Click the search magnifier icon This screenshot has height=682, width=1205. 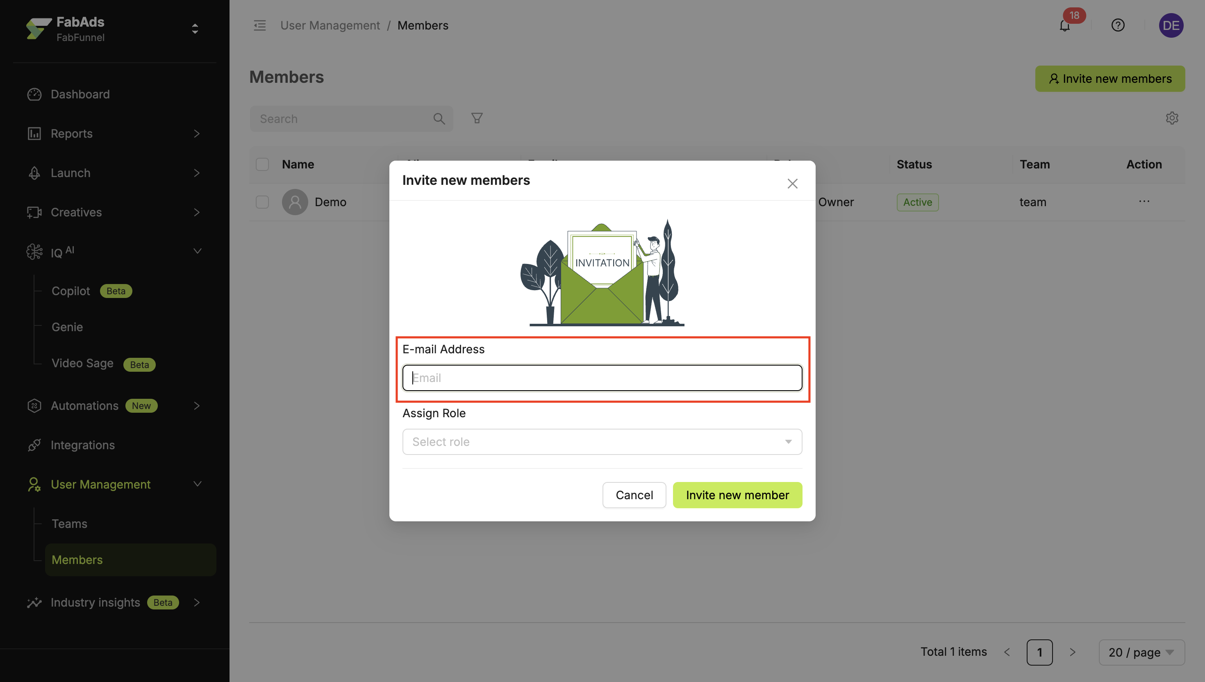click(439, 119)
